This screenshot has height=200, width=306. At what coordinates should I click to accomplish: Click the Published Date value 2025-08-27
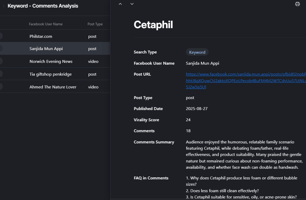point(197,109)
